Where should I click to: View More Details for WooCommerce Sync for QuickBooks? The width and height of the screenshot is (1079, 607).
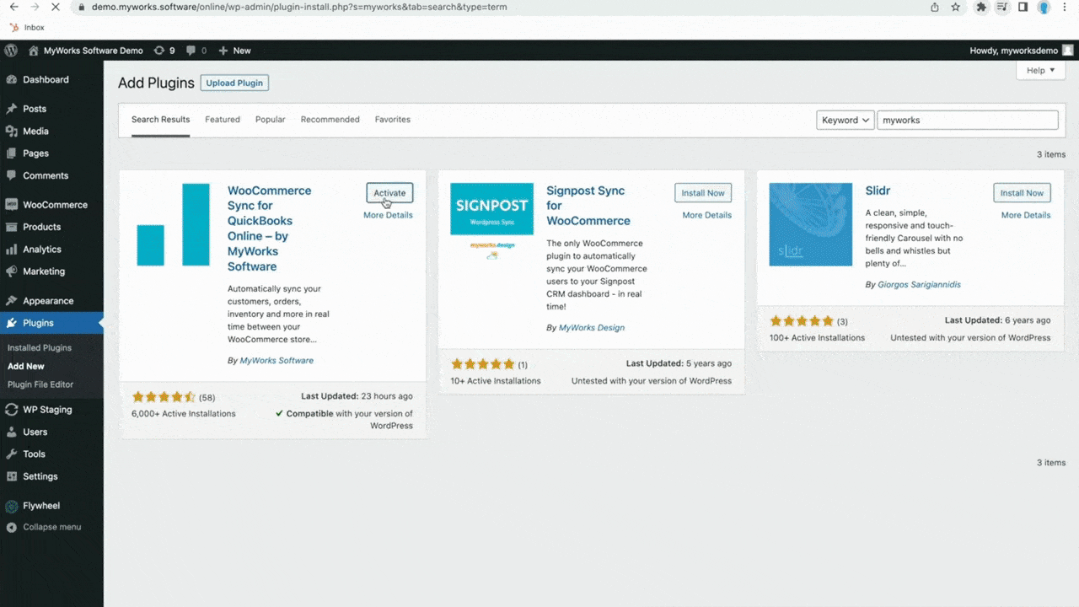coord(388,215)
